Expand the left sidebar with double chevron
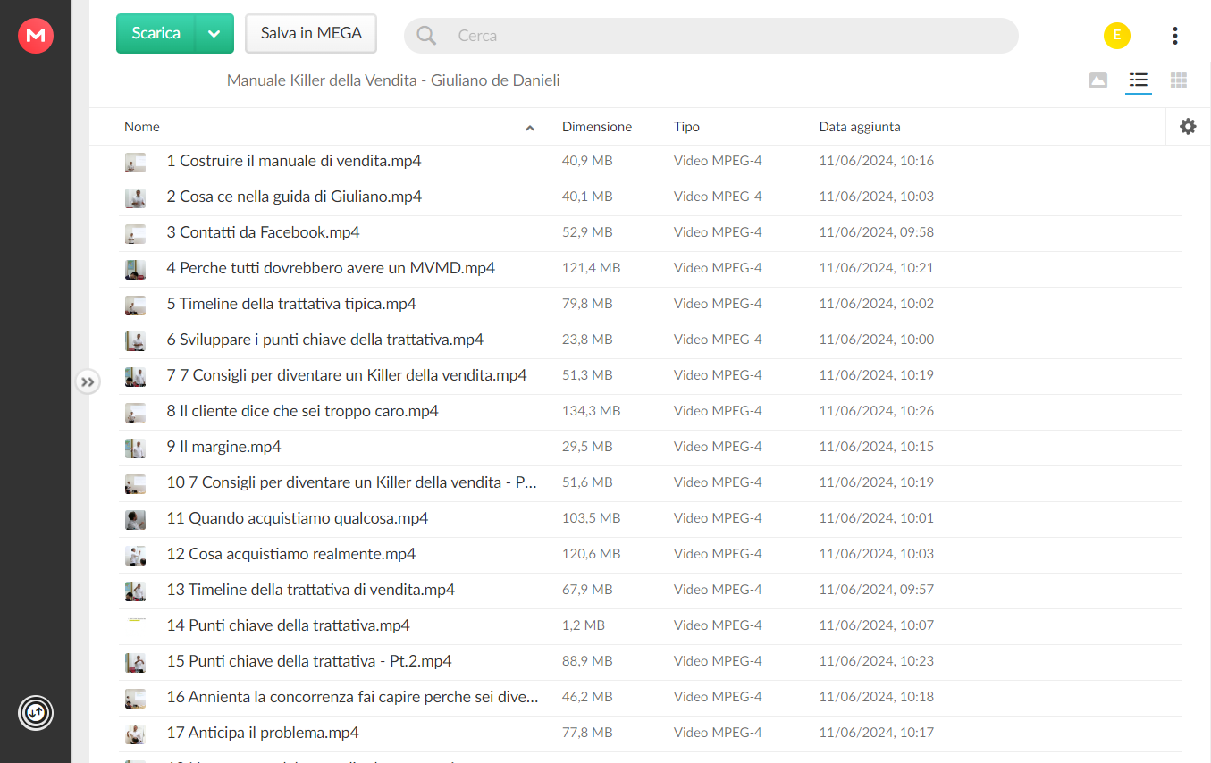 click(x=87, y=382)
